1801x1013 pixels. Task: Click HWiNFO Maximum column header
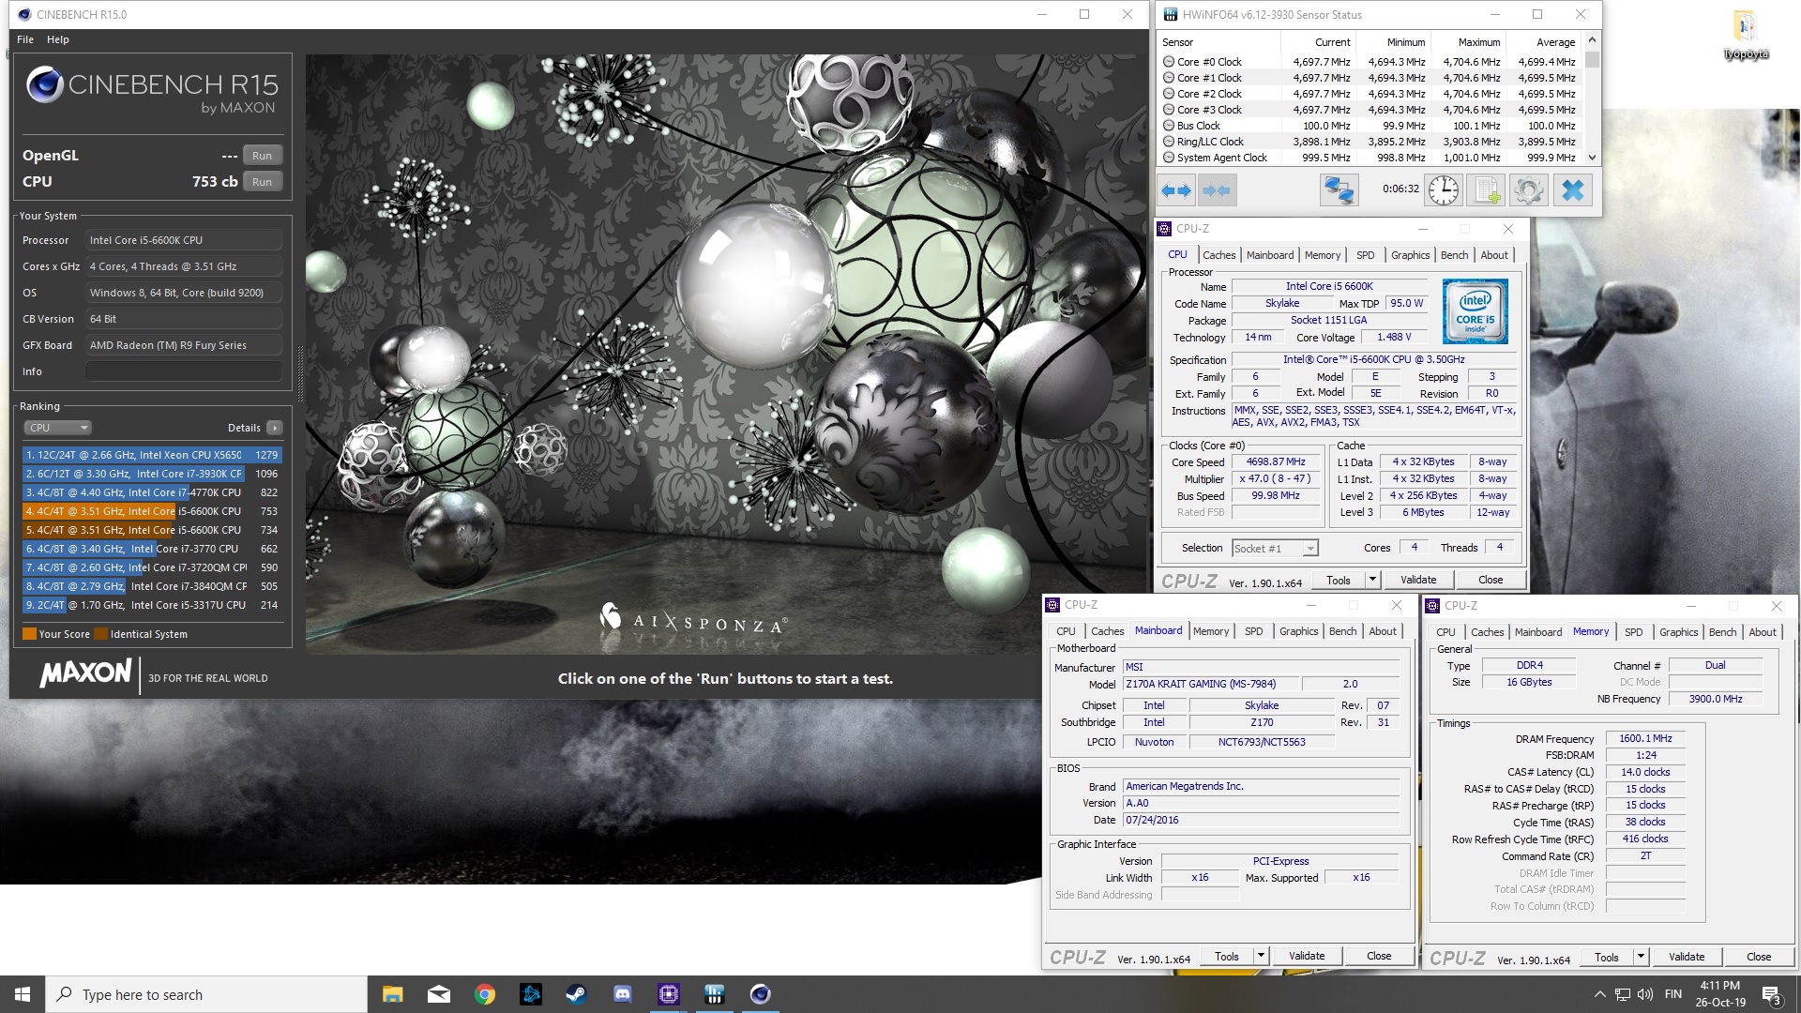click(x=1478, y=42)
